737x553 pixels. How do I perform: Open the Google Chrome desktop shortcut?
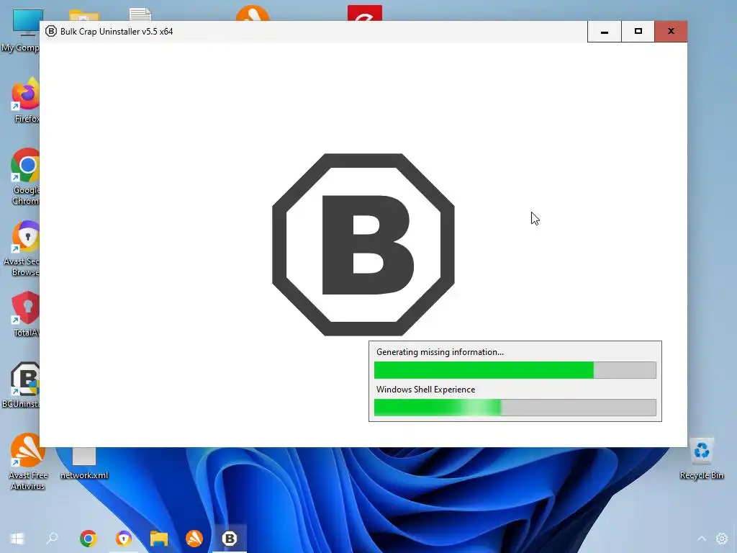[x=25, y=176]
